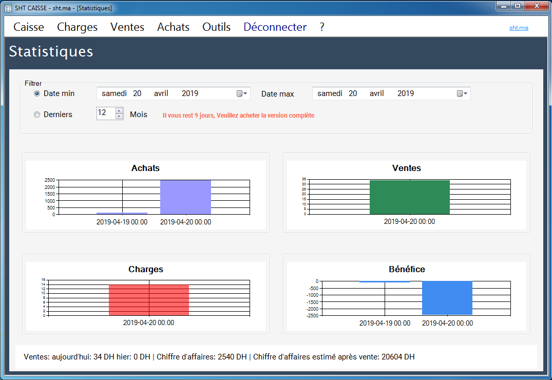Viewport: 552px width, 380px height.
Task: Open the Achats menu
Action: pyautogui.click(x=173, y=27)
